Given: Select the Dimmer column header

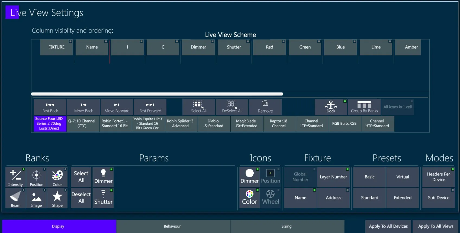Looking at the screenshot, I should point(198,47).
